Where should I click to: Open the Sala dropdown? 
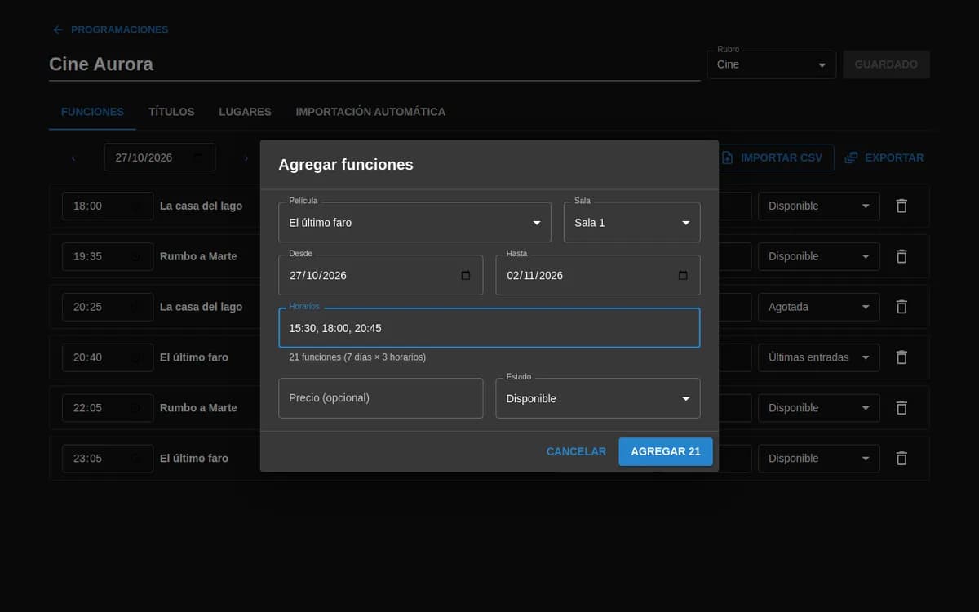pos(631,222)
